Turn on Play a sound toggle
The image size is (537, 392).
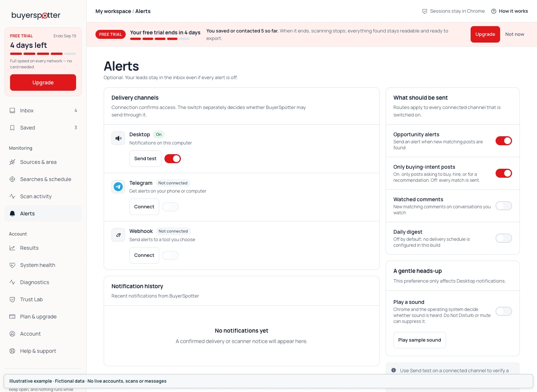(x=504, y=311)
